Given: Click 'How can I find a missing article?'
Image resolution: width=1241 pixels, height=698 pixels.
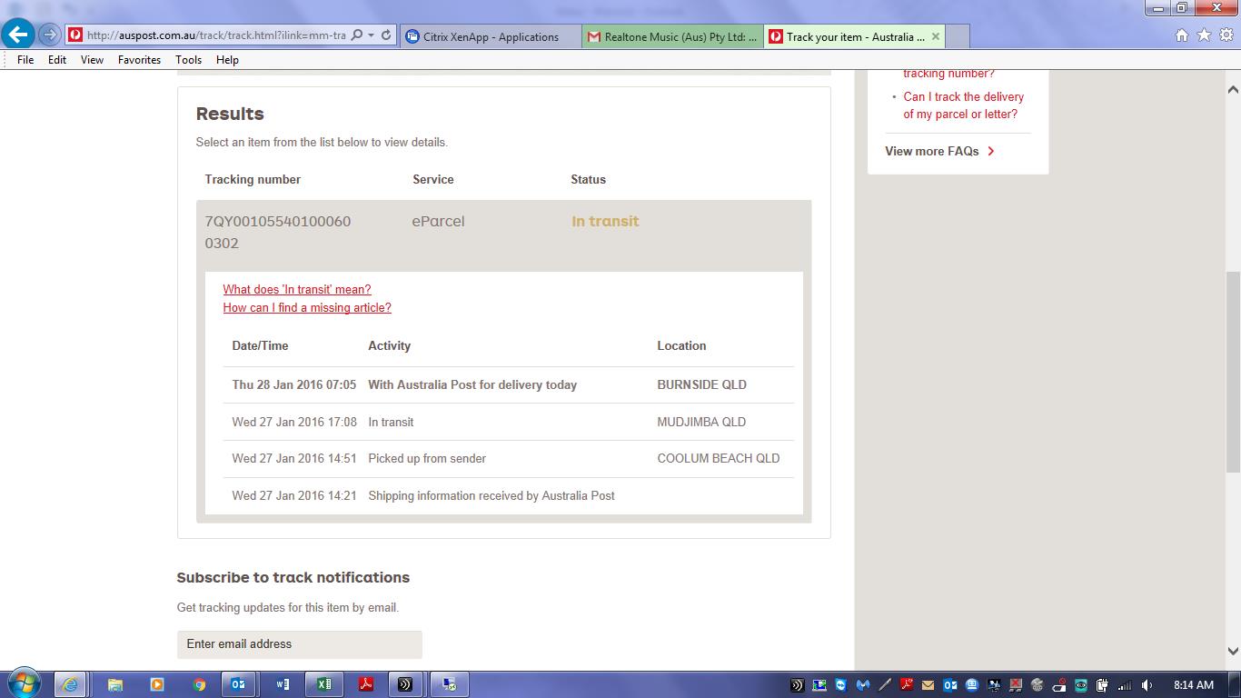Looking at the screenshot, I should 307,307.
